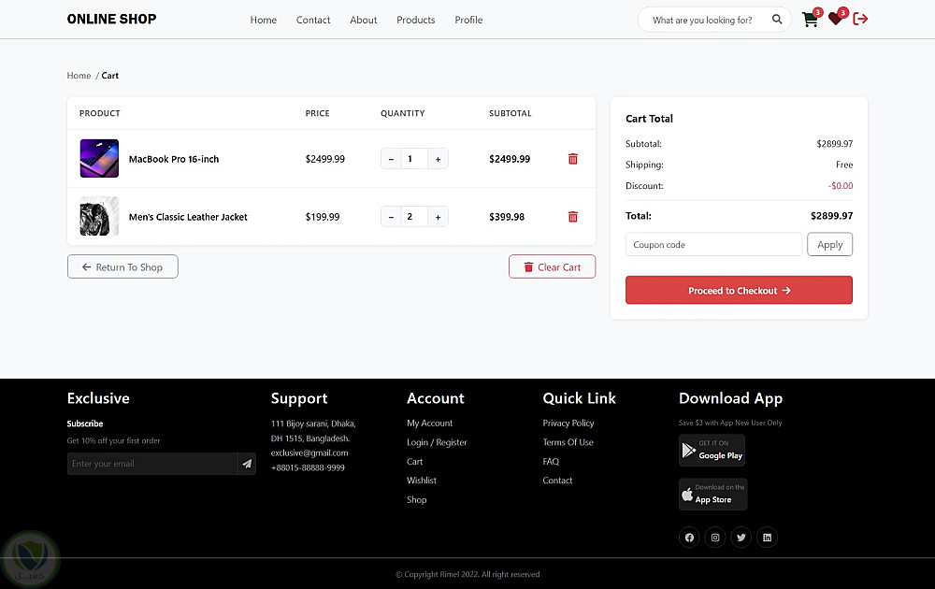Click the Clear Cart button
This screenshot has width=935, height=589.
[x=553, y=266]
